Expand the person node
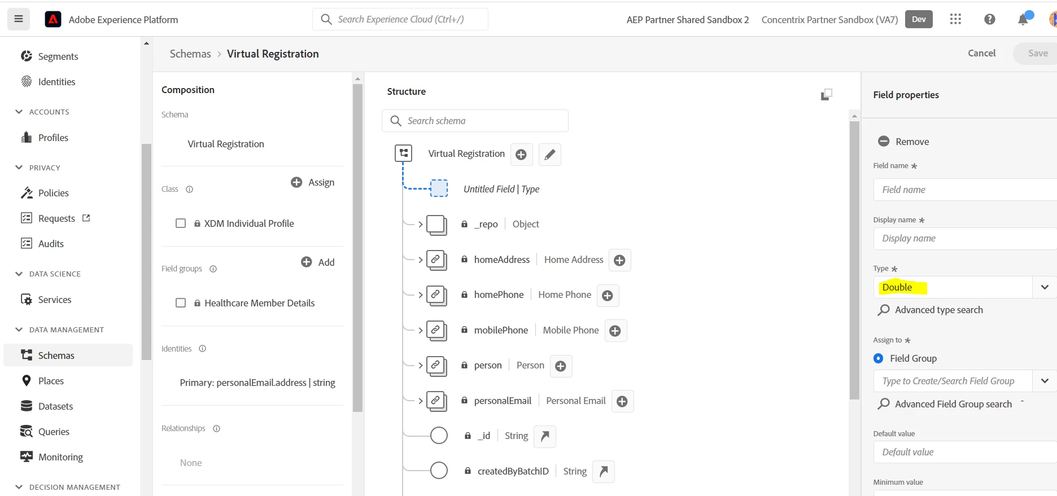Viewport: 1057px width, 496px height. coord(421,366)
